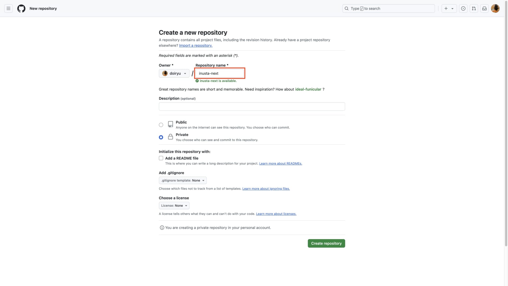Click the green availability check icon
Image resolution: width=508 pixels, height=286 pixels.
[x=197, y=81]
